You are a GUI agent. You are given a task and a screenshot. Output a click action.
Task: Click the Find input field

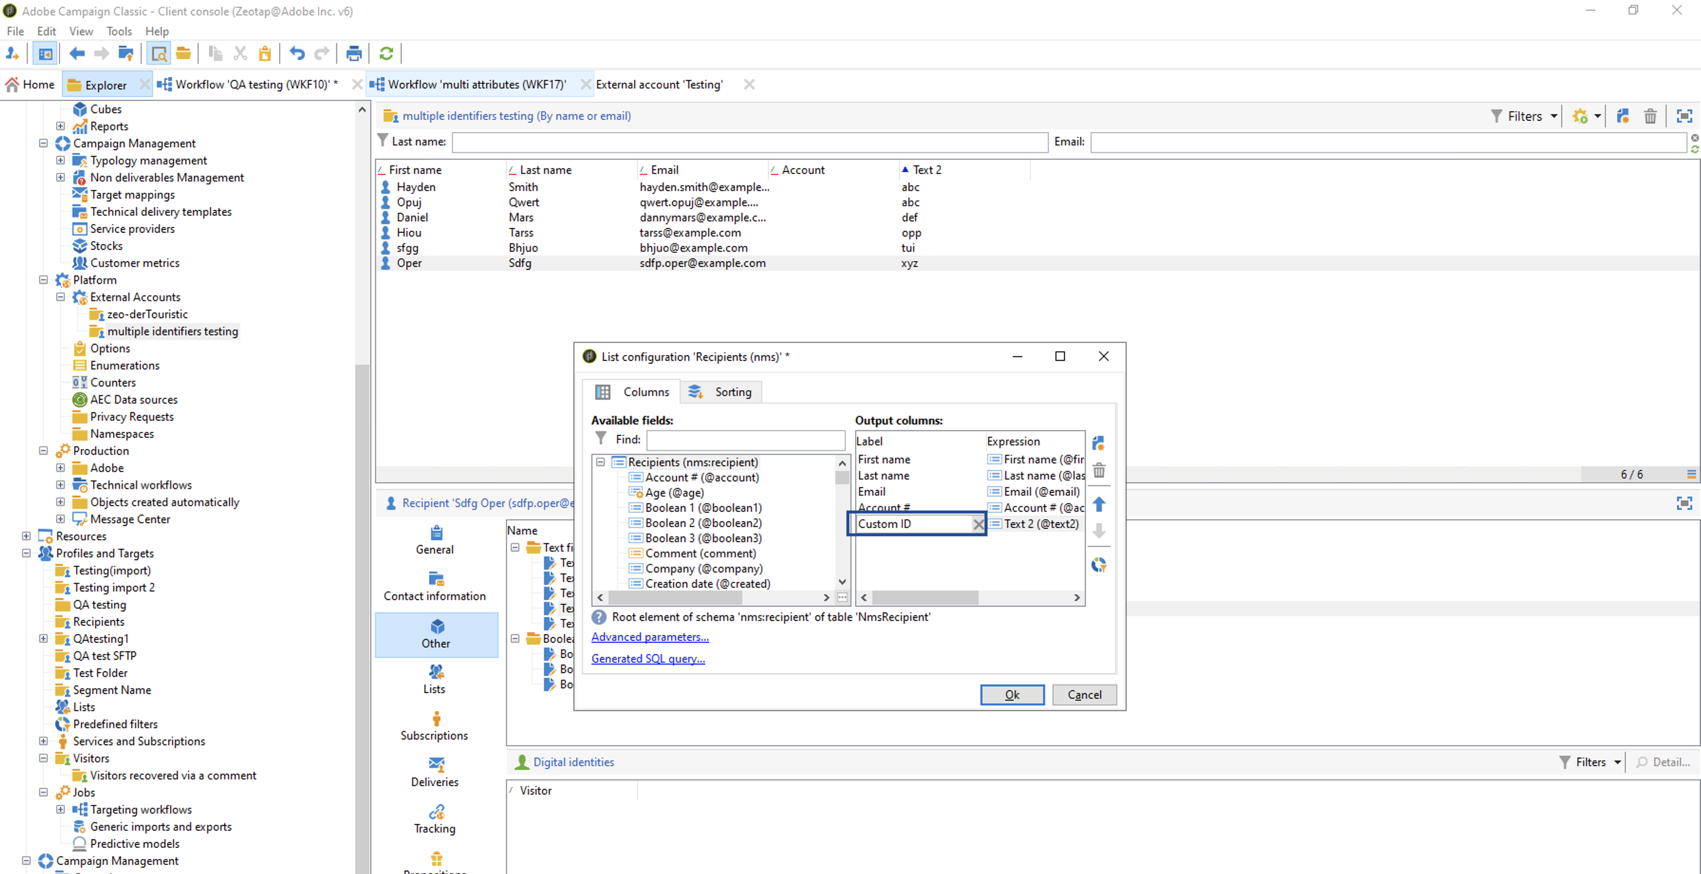coord(746,439)
